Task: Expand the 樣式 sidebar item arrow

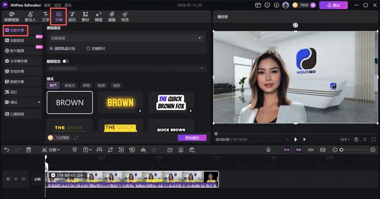Action: click(x=39, y=102)
